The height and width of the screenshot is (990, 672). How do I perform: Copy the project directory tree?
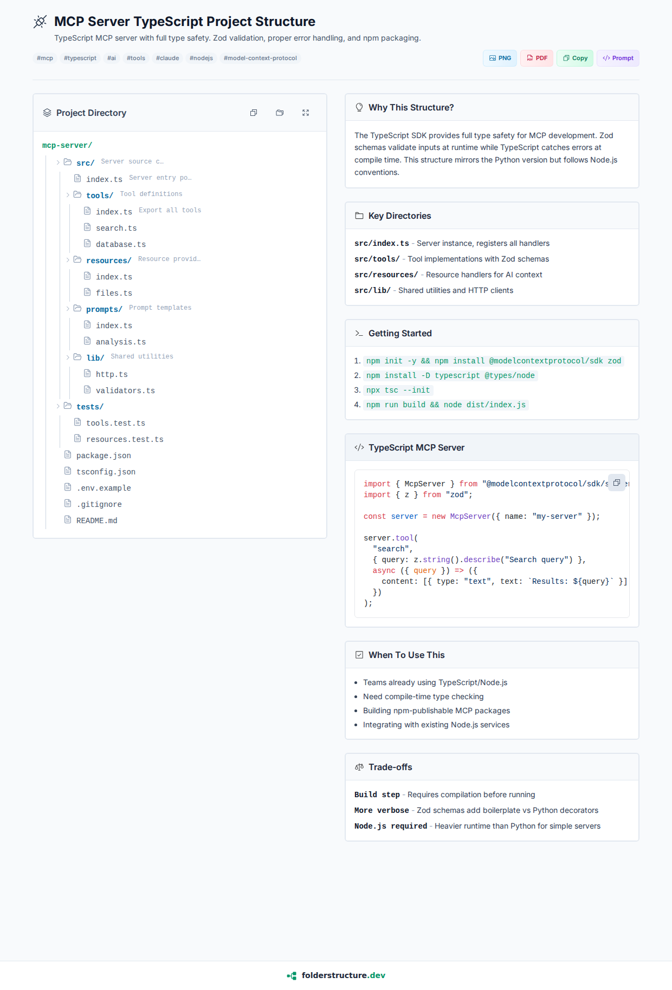(254, 113)
